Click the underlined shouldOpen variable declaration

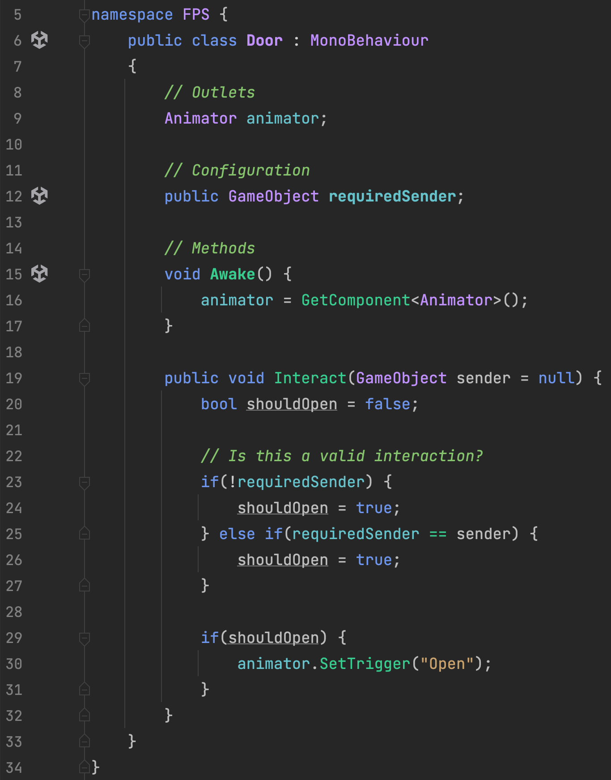(x=292, y=404)
